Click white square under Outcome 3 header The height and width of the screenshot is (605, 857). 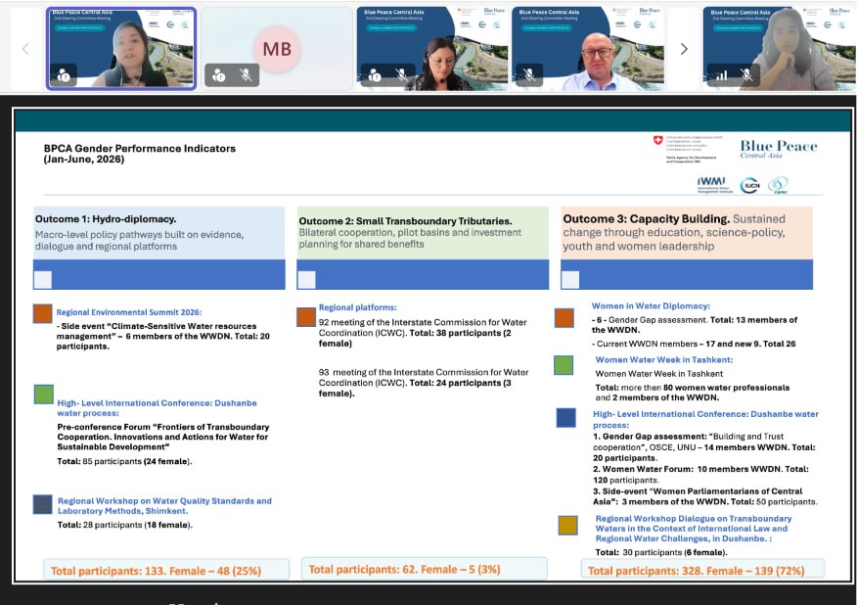tap(570, 280)
